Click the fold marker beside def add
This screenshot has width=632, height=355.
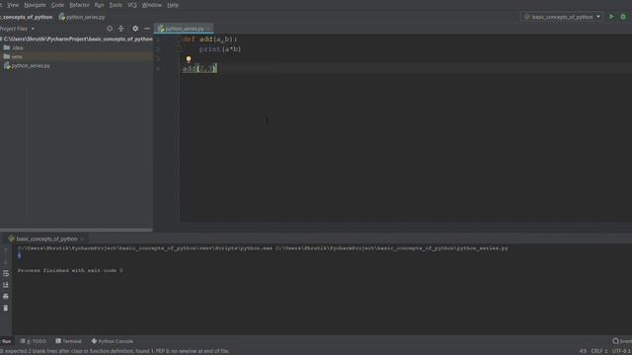point(178,39)
